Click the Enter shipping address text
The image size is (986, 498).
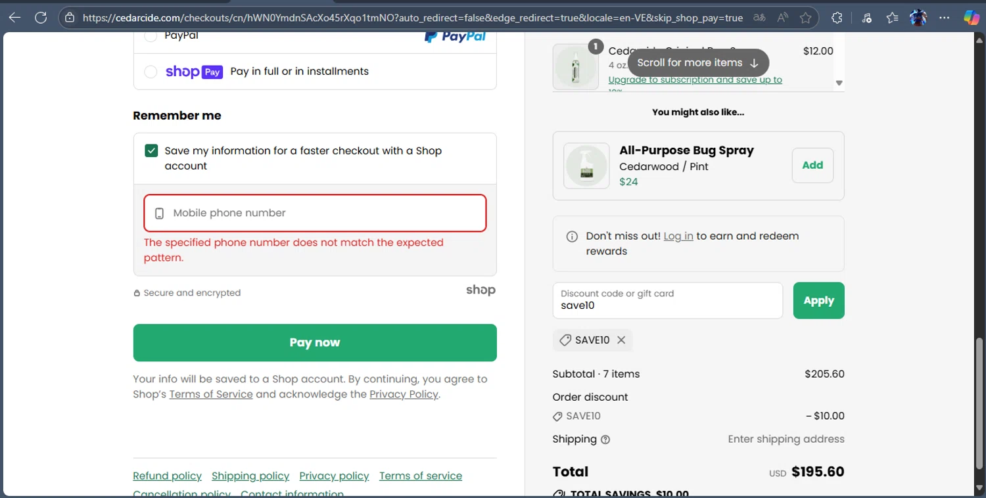(x=786, y=439)
